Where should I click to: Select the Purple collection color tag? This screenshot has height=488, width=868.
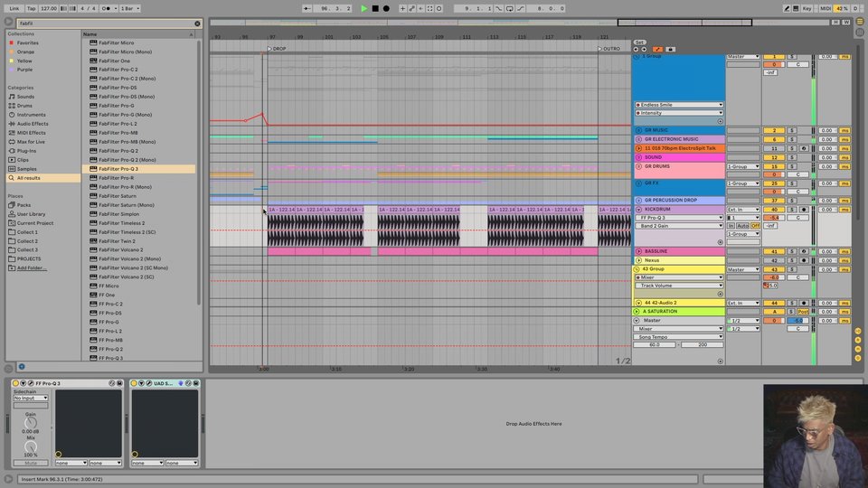coord(24,70)
